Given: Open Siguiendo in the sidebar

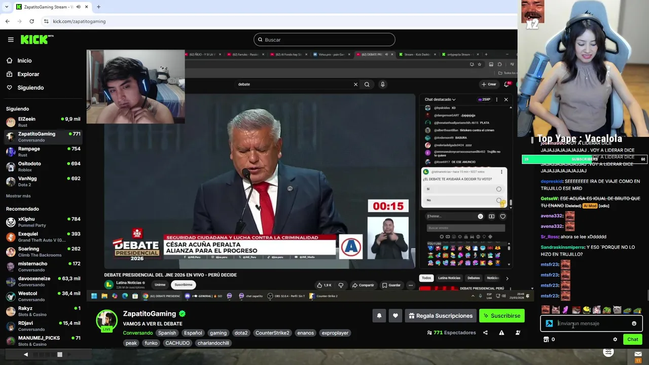Looking at the screenshot, I should [30, 88].
